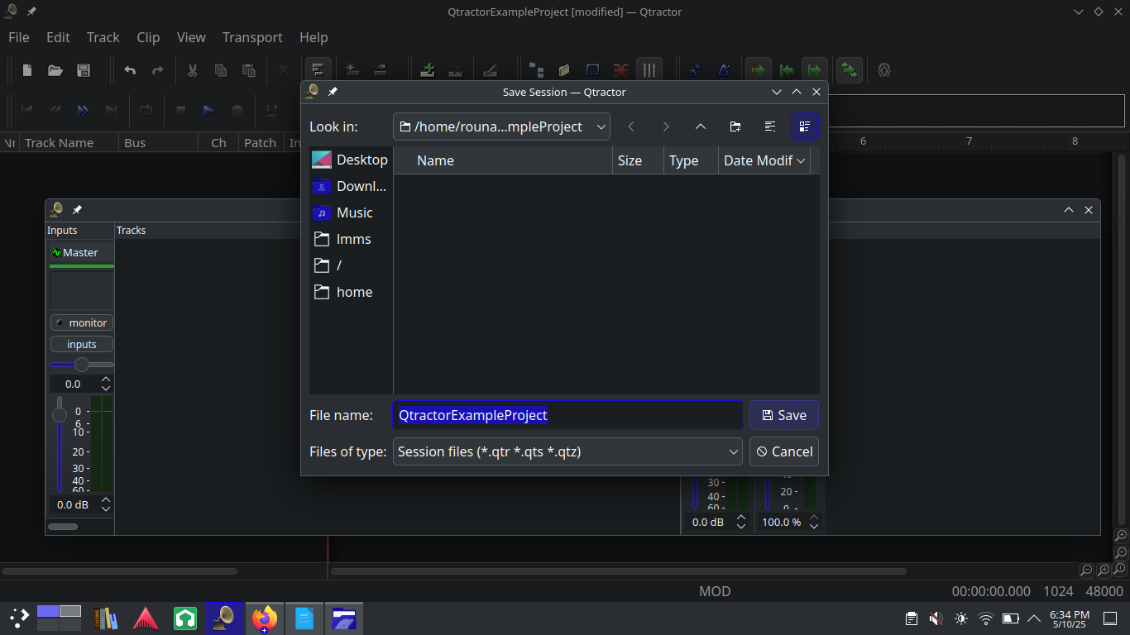Viewport: 1130px width, 635px height.
Task: Click the Add Track green plus icon
Action: 428,70
